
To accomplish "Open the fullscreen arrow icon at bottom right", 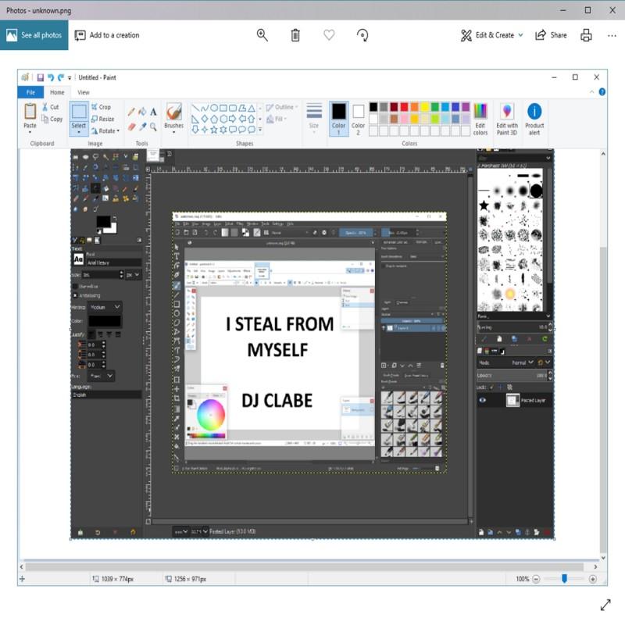I will (605, 605).
